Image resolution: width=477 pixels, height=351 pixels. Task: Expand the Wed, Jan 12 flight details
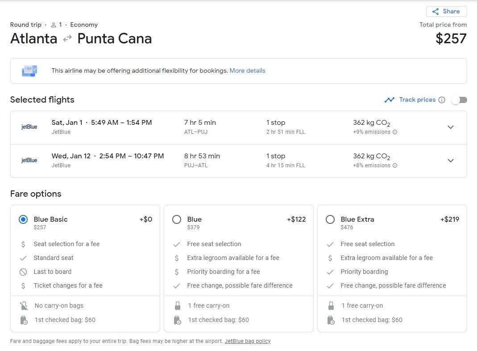click(451, 161)
